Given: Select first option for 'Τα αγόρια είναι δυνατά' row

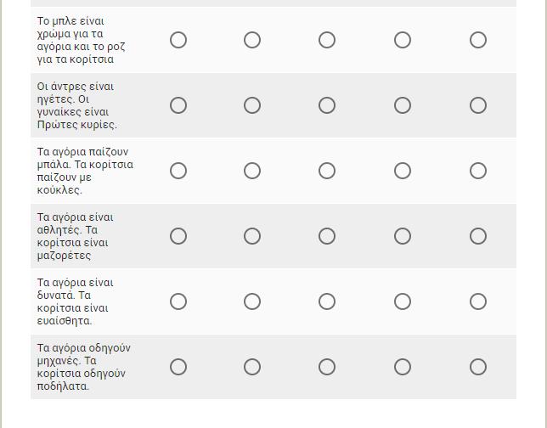Looking at the screenshot, I should pos(178,301).
